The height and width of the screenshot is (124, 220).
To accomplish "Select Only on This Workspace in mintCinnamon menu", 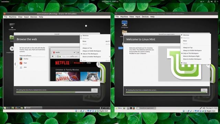I will [x=95, y=54].
